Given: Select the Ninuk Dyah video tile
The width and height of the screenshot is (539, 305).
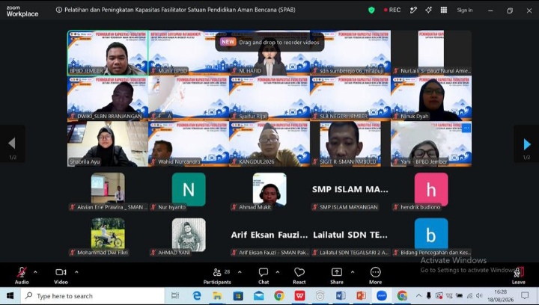Looking at the screenshot, I should (431, 98).
